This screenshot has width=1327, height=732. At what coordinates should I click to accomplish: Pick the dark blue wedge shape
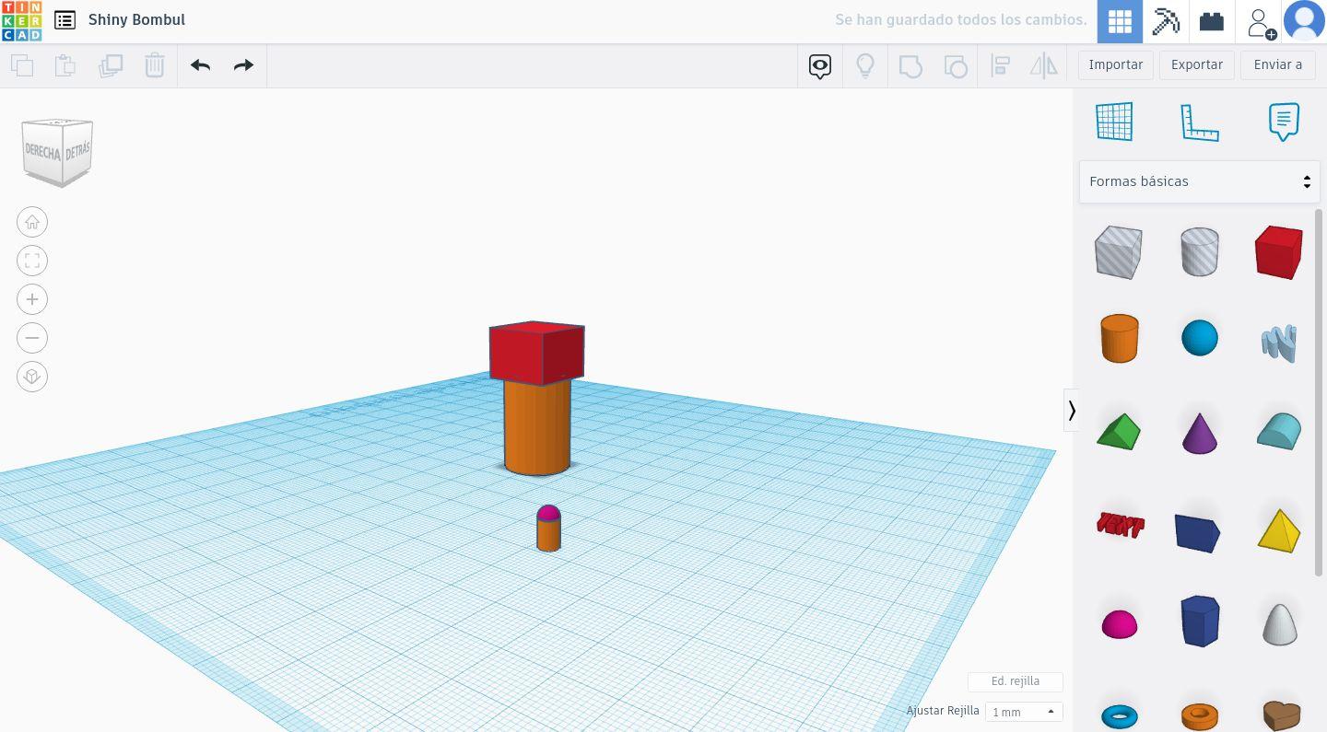1198,532
